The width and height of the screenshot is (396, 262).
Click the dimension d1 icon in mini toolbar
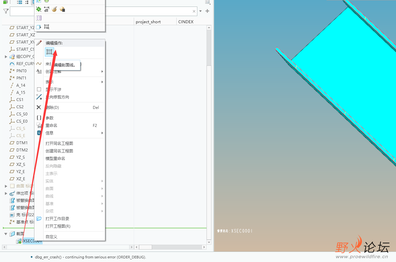pyautogui.click(x=47, y=9)
